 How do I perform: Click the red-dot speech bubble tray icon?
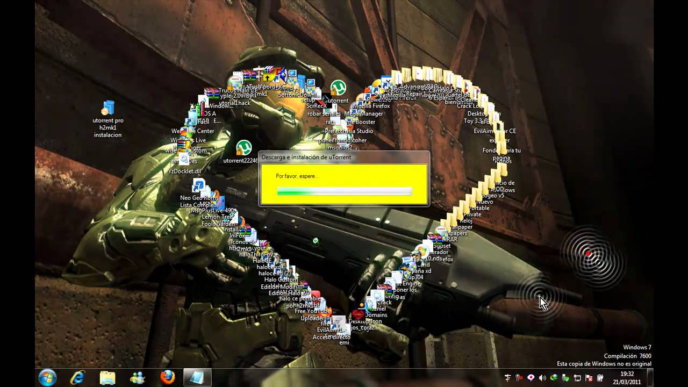pos(531,378)
